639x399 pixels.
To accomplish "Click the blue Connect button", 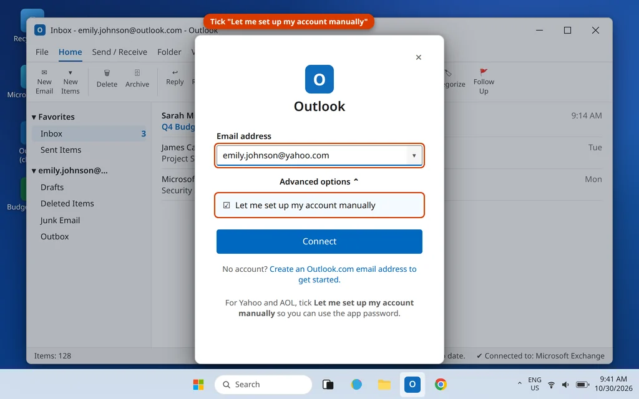I will point(319,241).
